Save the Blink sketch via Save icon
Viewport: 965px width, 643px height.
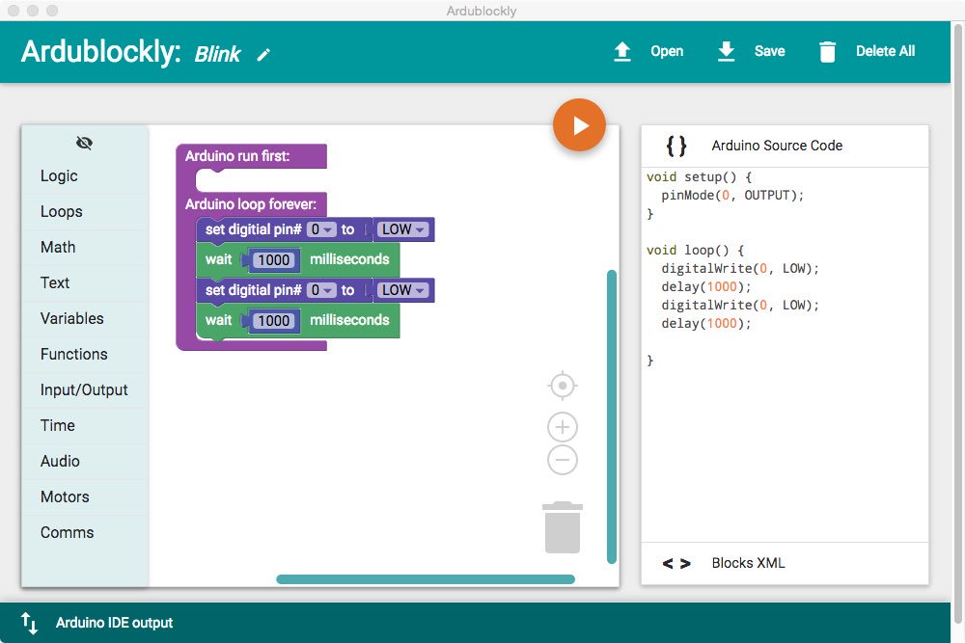[726, 52]
